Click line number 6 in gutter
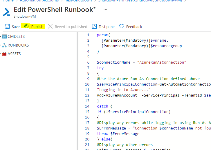 pyautogui.click(x=88, y=62)
